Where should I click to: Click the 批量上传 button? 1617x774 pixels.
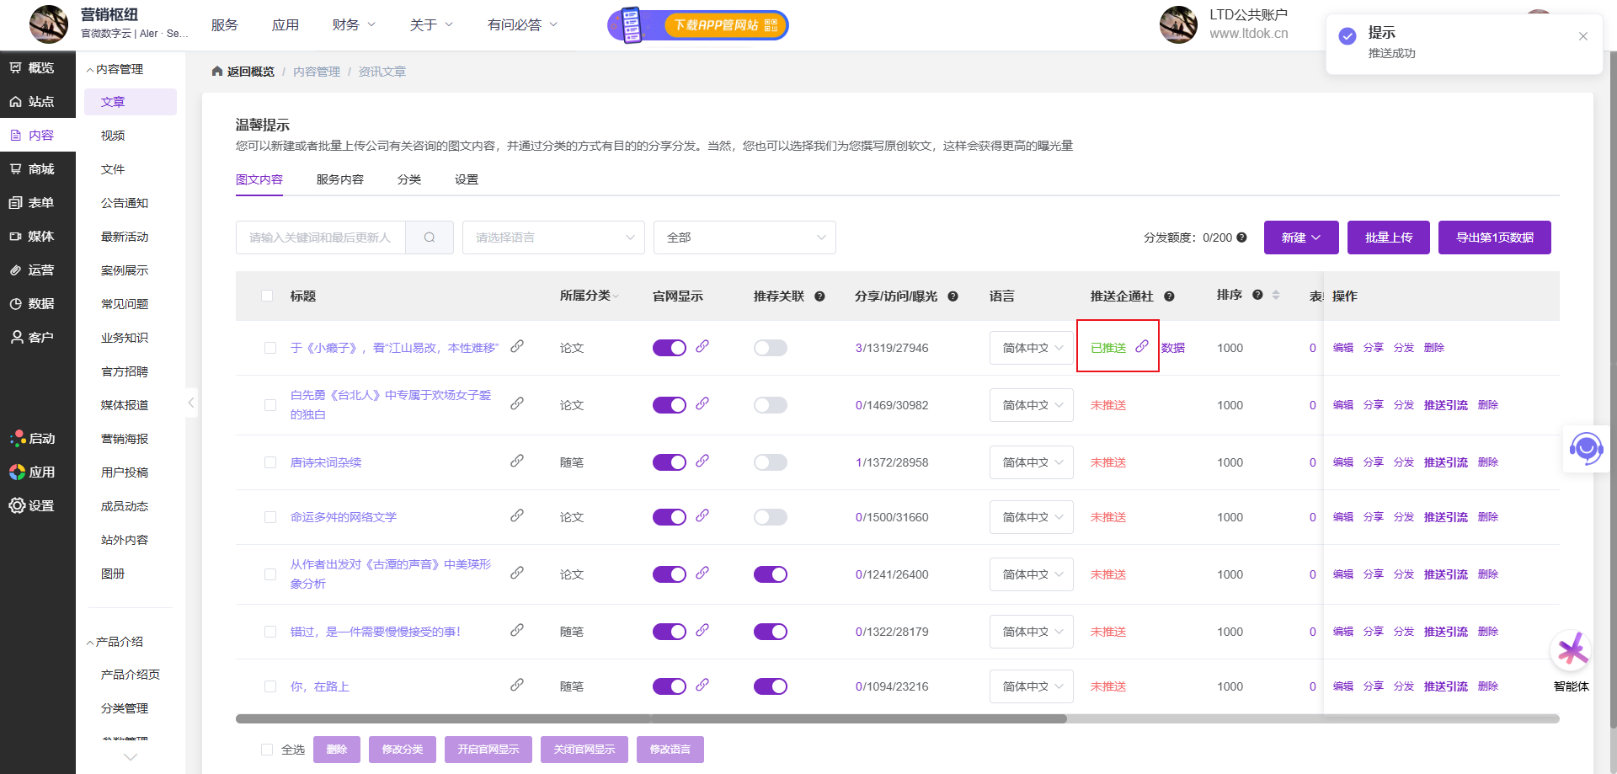pyautogui.click(x=1389, y=238)
